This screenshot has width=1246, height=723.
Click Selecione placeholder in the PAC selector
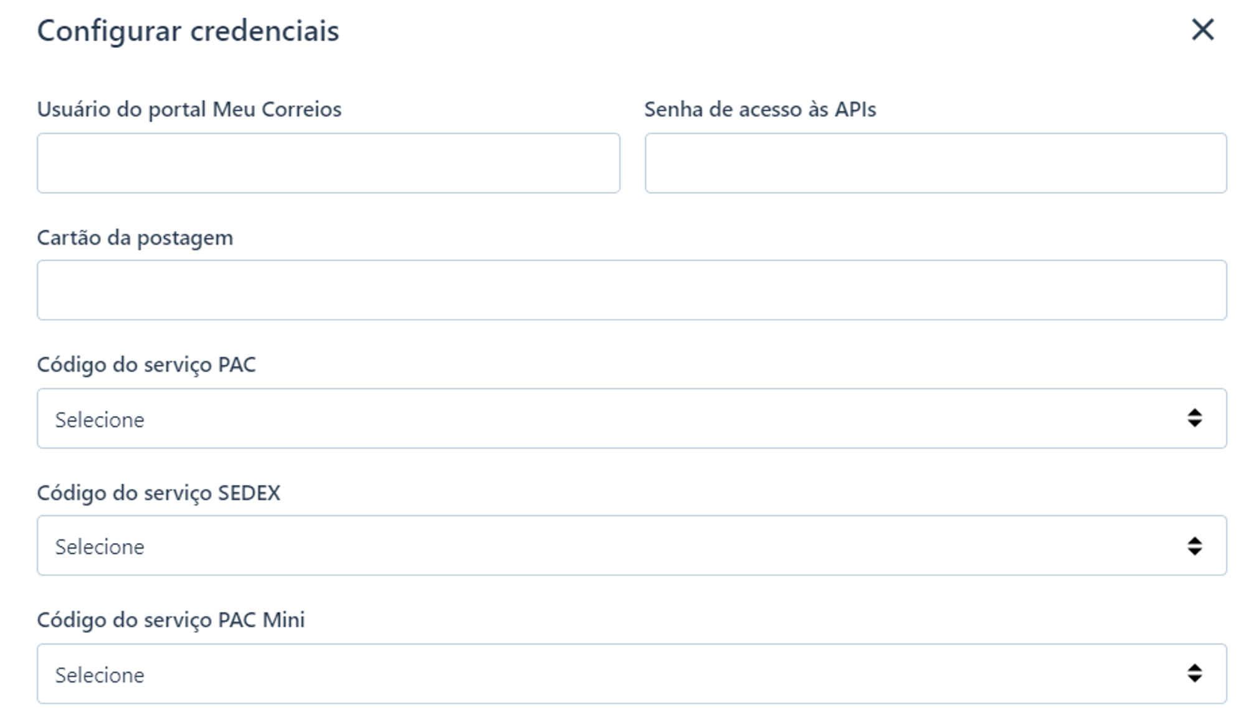pos(100,420)
